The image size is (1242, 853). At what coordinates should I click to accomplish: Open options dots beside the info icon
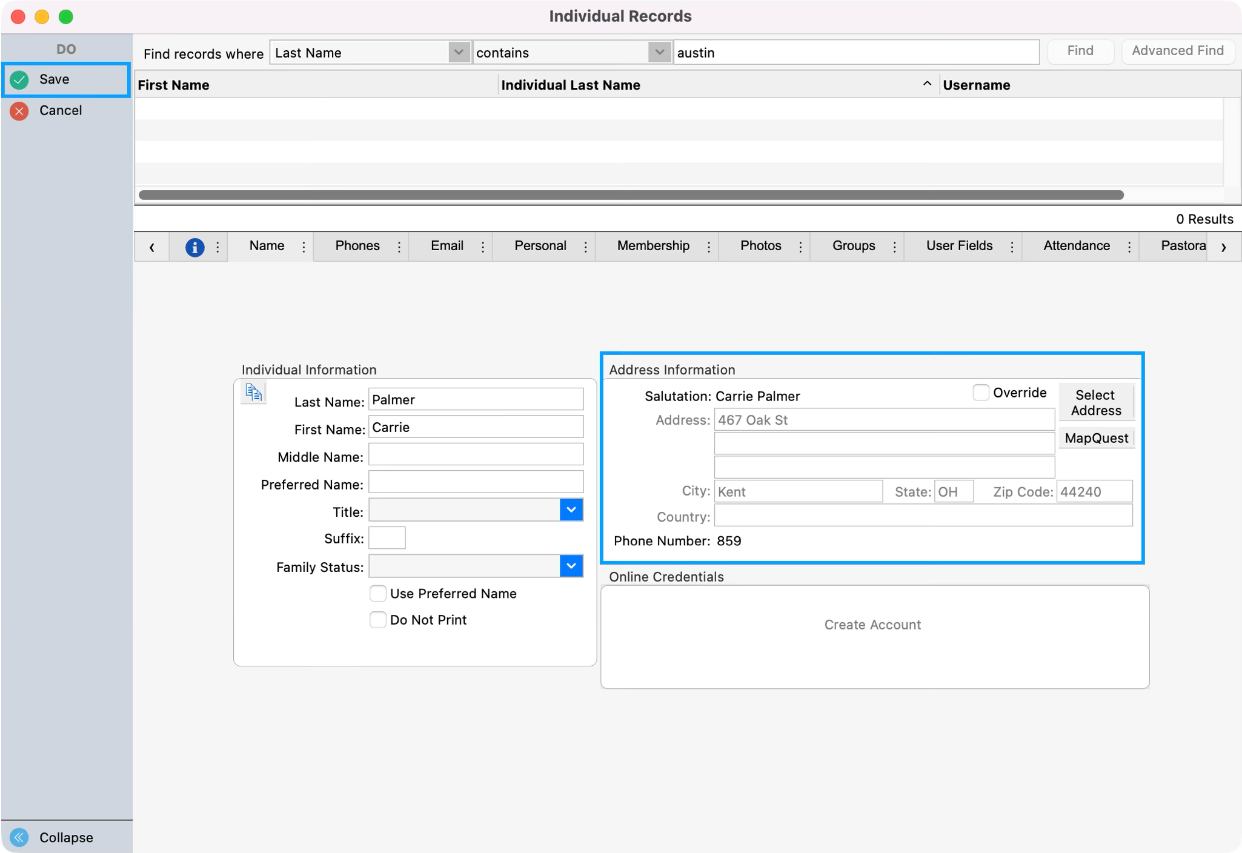tap(218, 247)
